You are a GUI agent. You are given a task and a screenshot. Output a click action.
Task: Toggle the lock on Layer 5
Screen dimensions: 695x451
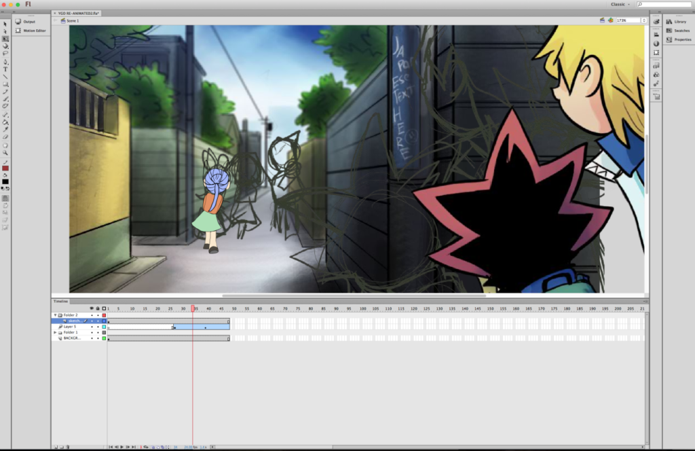(x=98, y=327)
